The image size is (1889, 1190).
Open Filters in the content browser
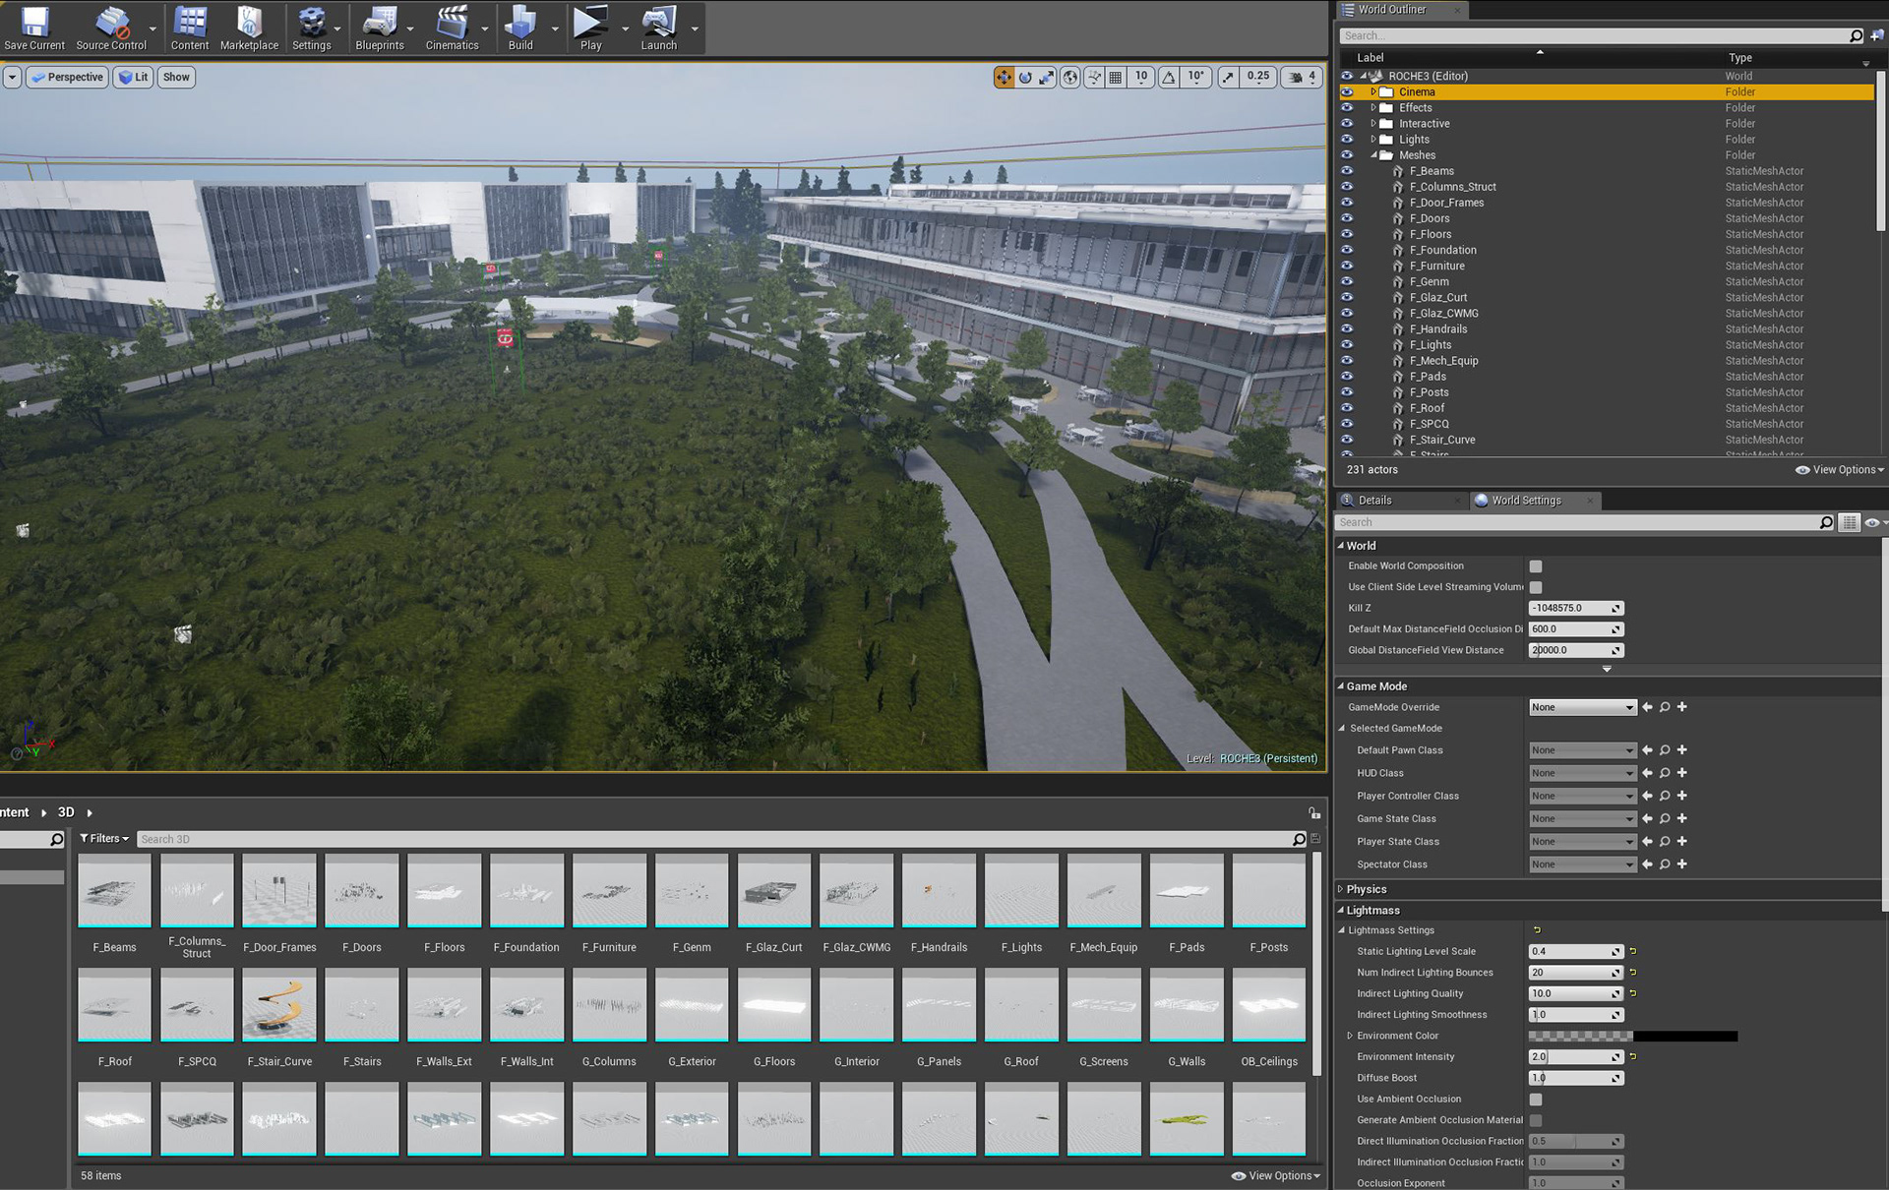104,839
